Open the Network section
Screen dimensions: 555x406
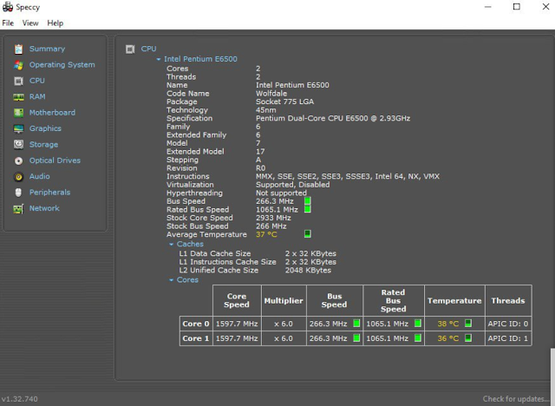point(44,208)
